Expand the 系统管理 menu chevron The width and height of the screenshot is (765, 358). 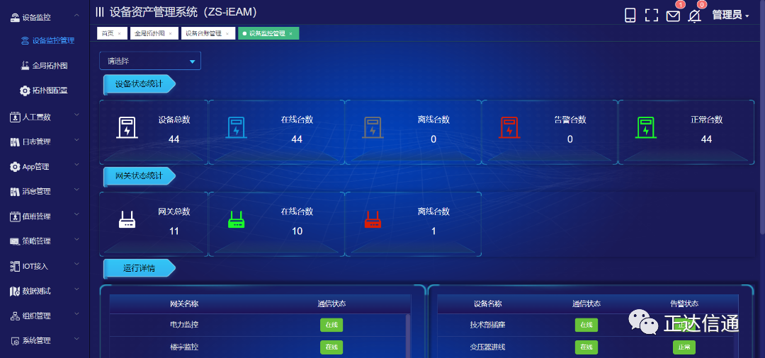(76, 339)
